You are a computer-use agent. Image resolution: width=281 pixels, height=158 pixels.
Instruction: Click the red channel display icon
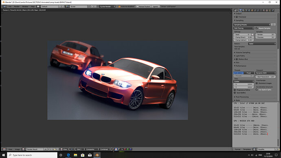coord(125,149)
